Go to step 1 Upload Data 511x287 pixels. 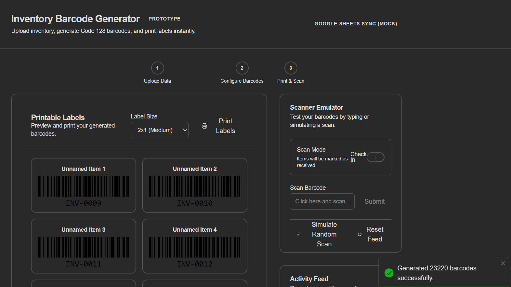[157, 68]
